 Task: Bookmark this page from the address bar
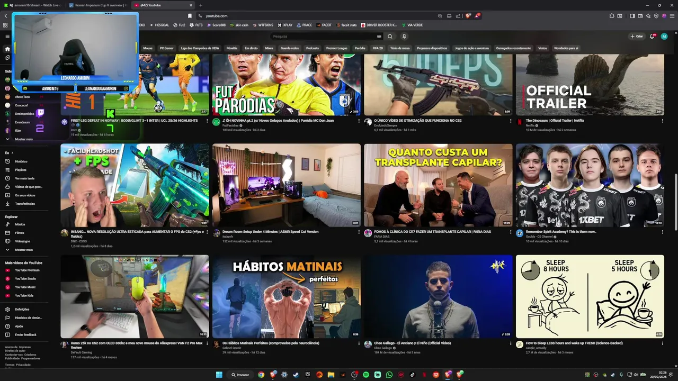tap(190, 16)
